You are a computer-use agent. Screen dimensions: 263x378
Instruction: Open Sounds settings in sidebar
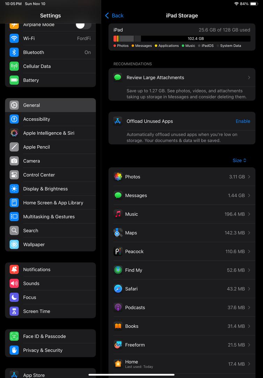[x=51, y=283]
